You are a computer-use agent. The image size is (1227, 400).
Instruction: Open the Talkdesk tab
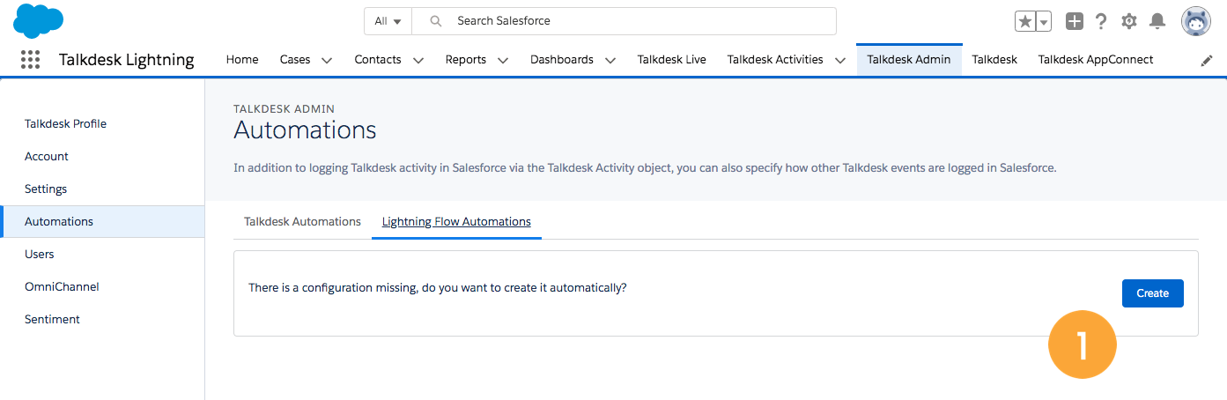pos(994,60)
